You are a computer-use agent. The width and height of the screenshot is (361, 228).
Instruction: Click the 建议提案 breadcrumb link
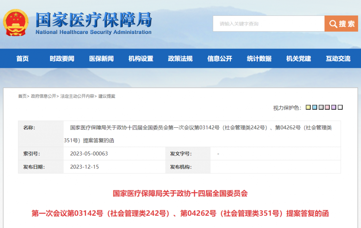pyautogui.click(x=107, y=96)
